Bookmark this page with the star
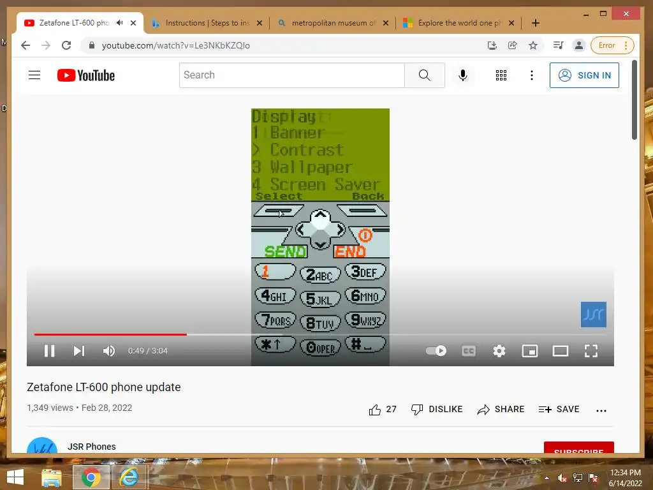Viewport: 653px width, 490px height. click(532, 45)
